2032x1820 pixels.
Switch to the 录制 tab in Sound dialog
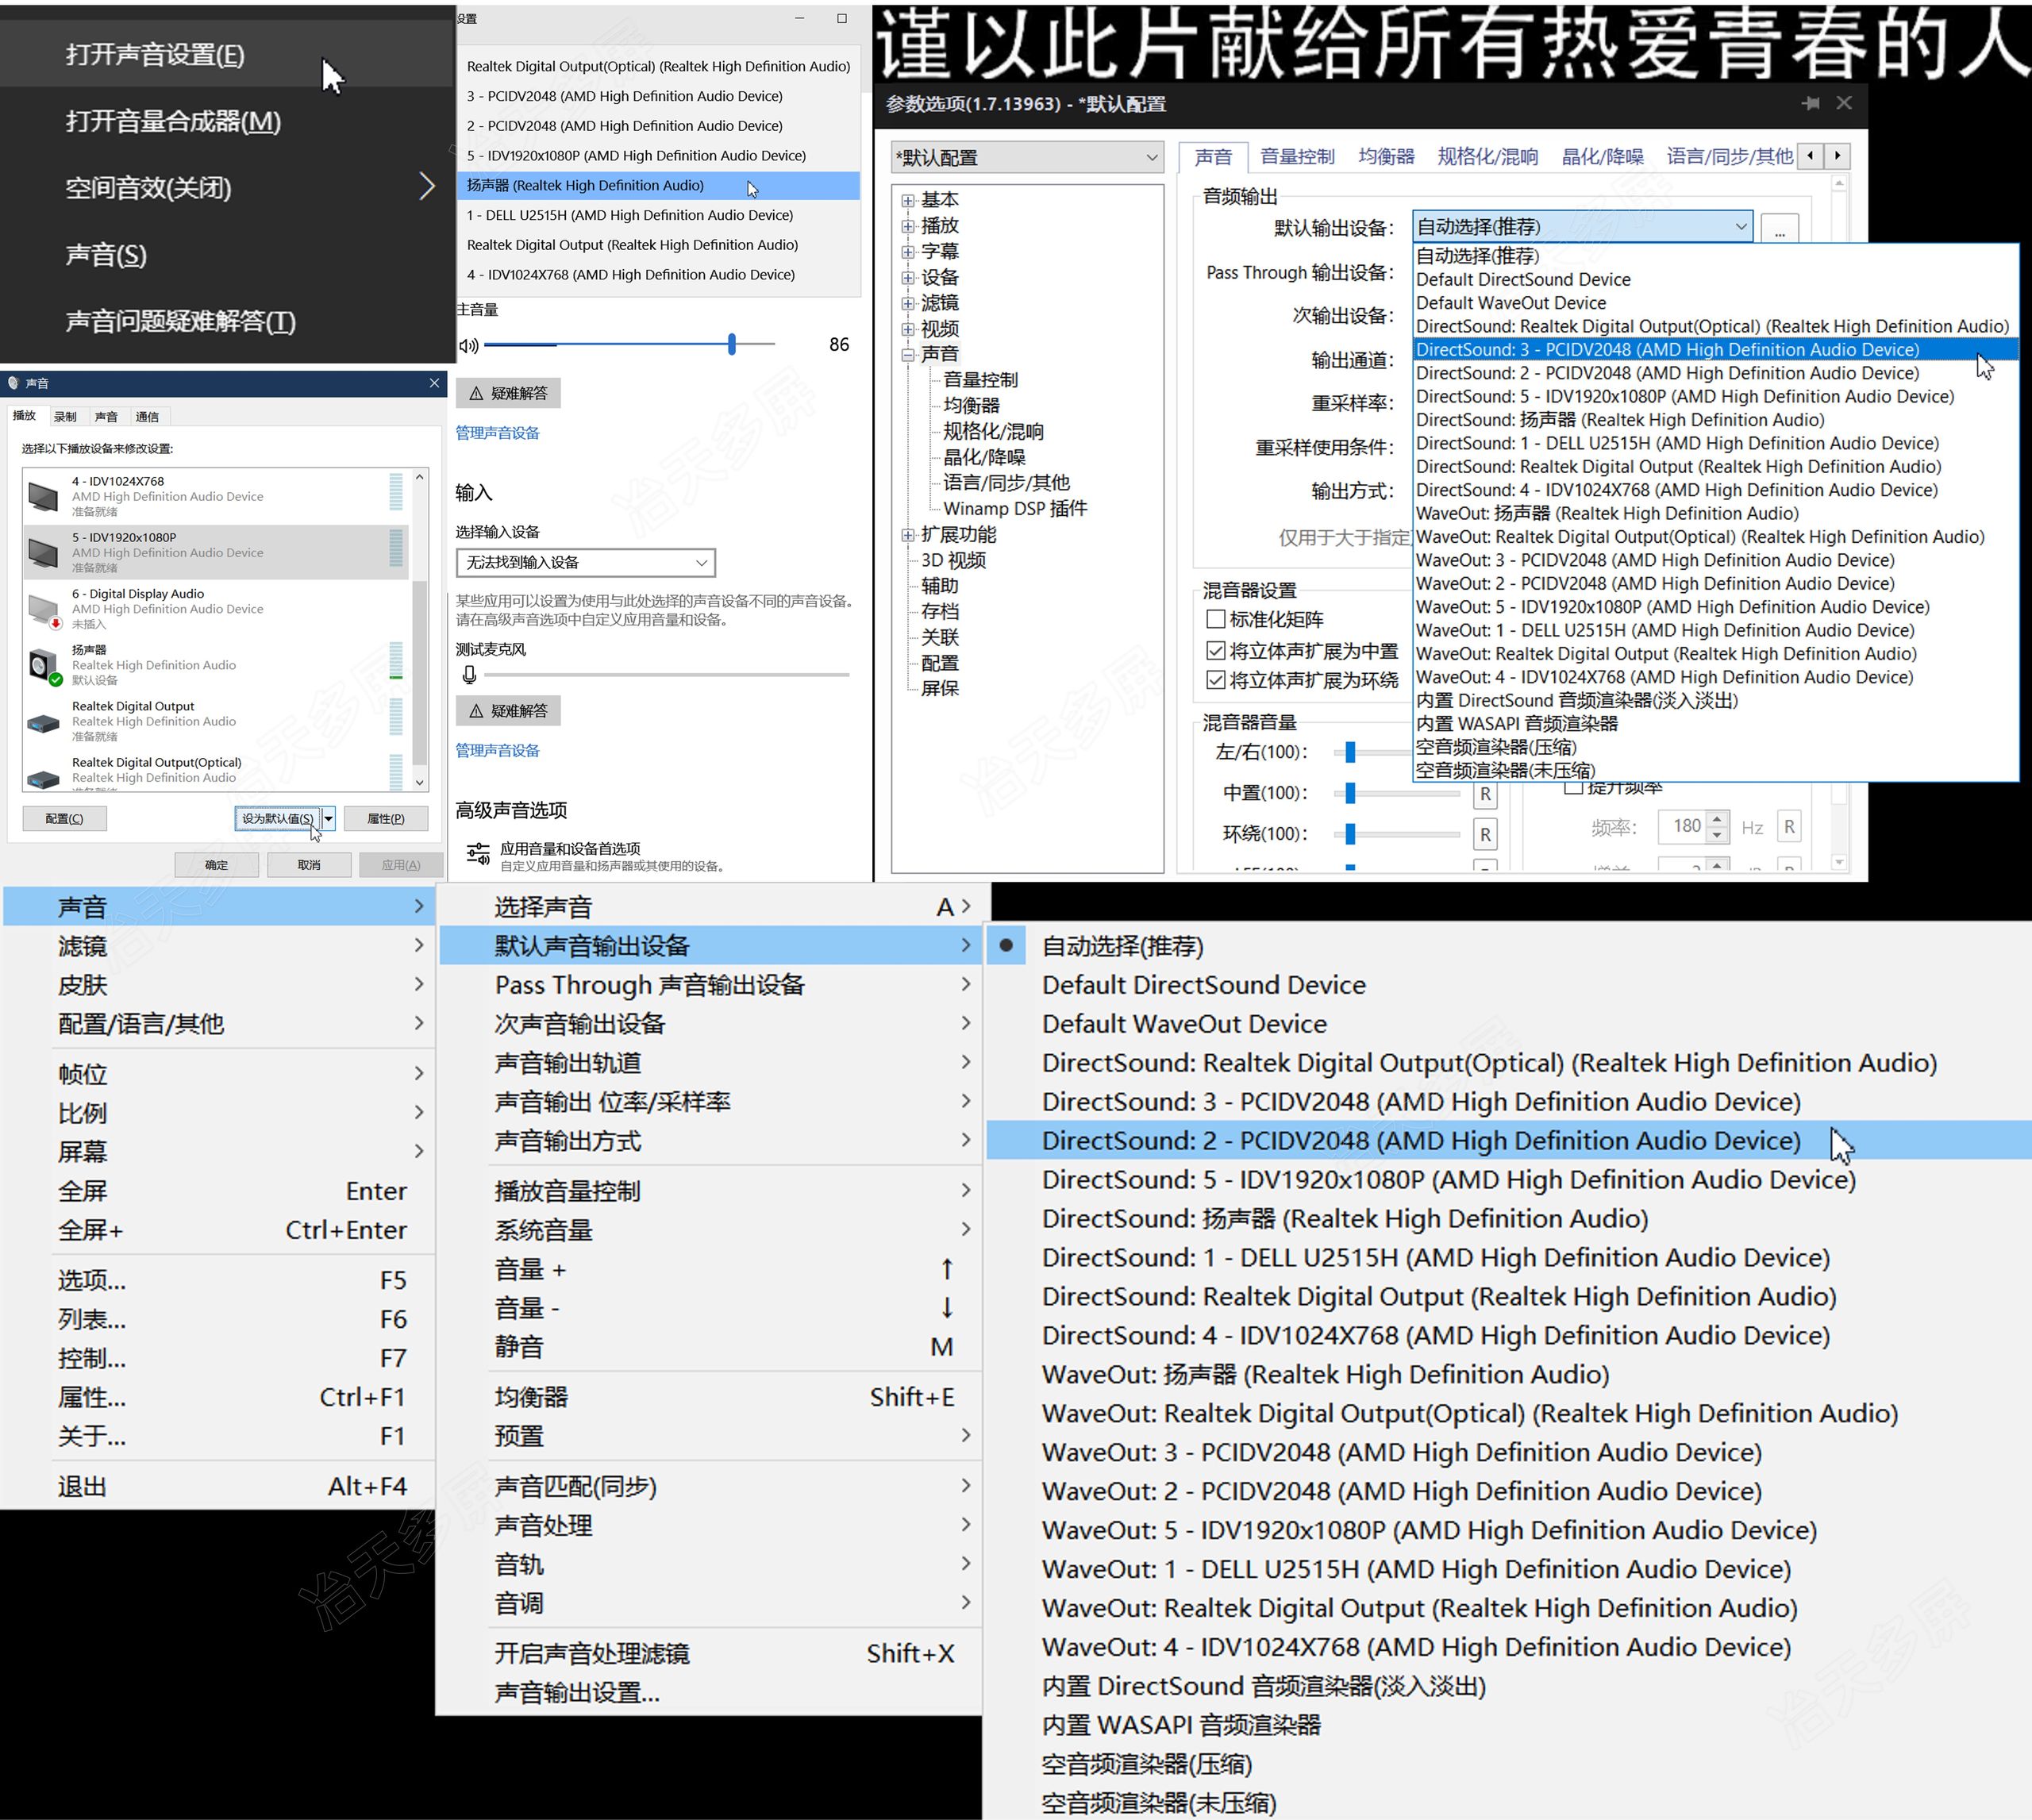pos(65,416)
